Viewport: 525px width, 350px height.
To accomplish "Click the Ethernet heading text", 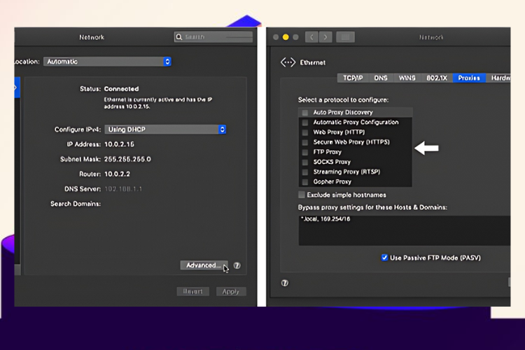I will point(313,62).
